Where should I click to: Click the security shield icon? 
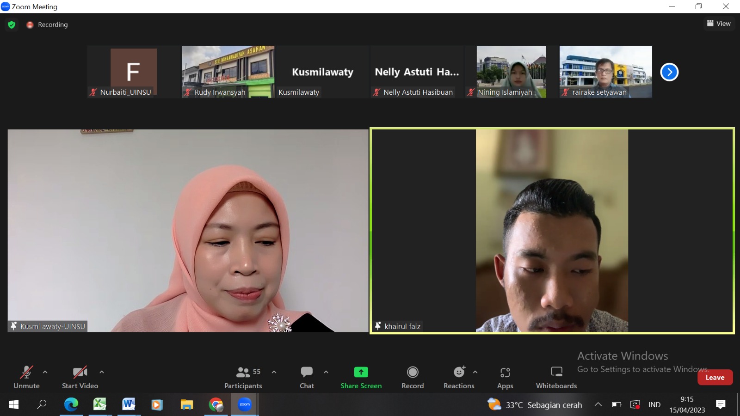point(12,24)
